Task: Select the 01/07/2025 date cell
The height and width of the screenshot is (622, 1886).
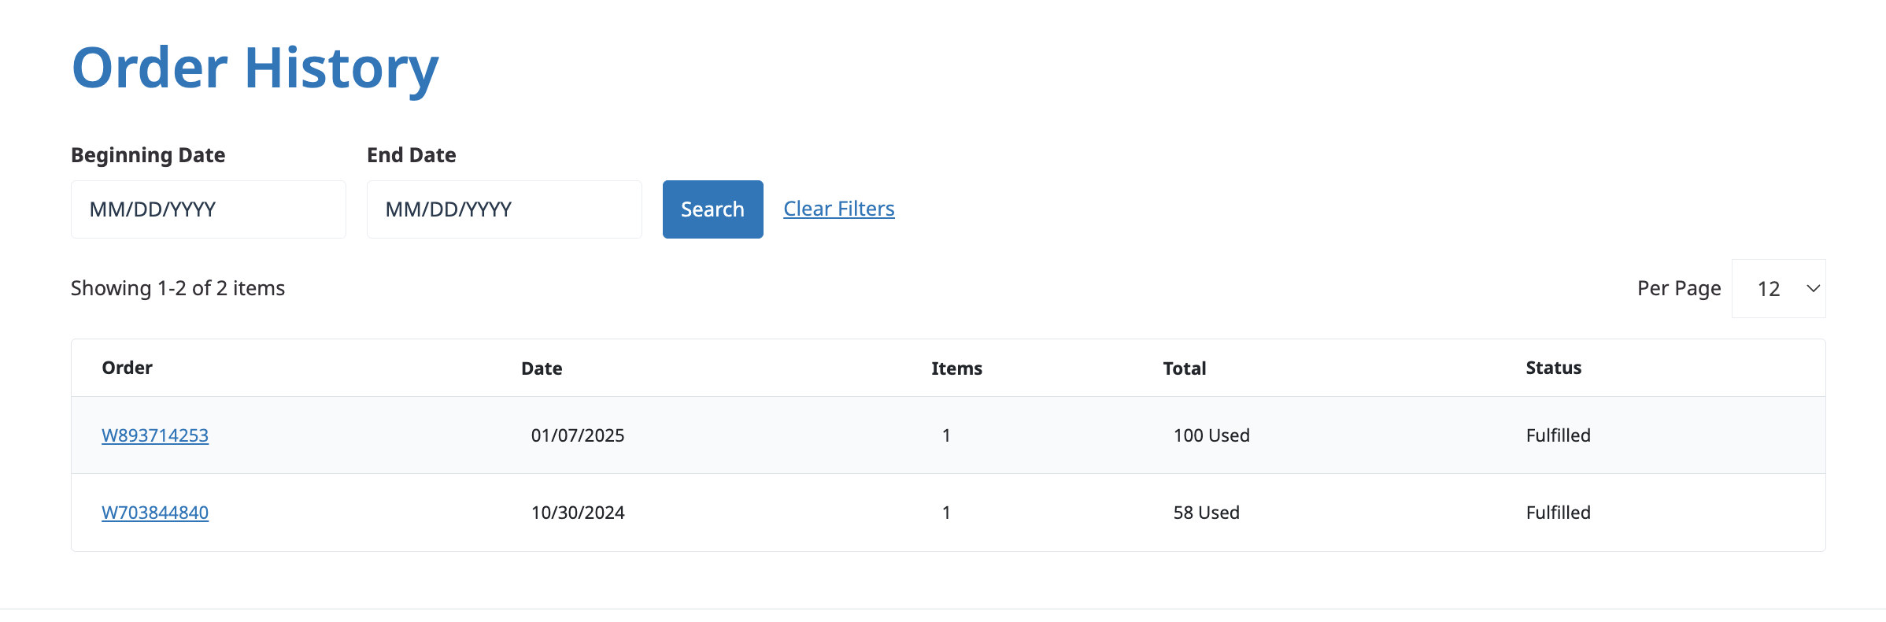Action: [578, 435]
